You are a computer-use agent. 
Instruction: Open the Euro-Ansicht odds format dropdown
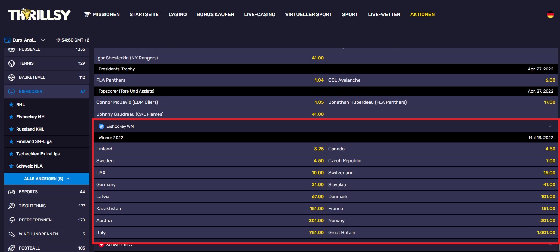tap(25, 40)
